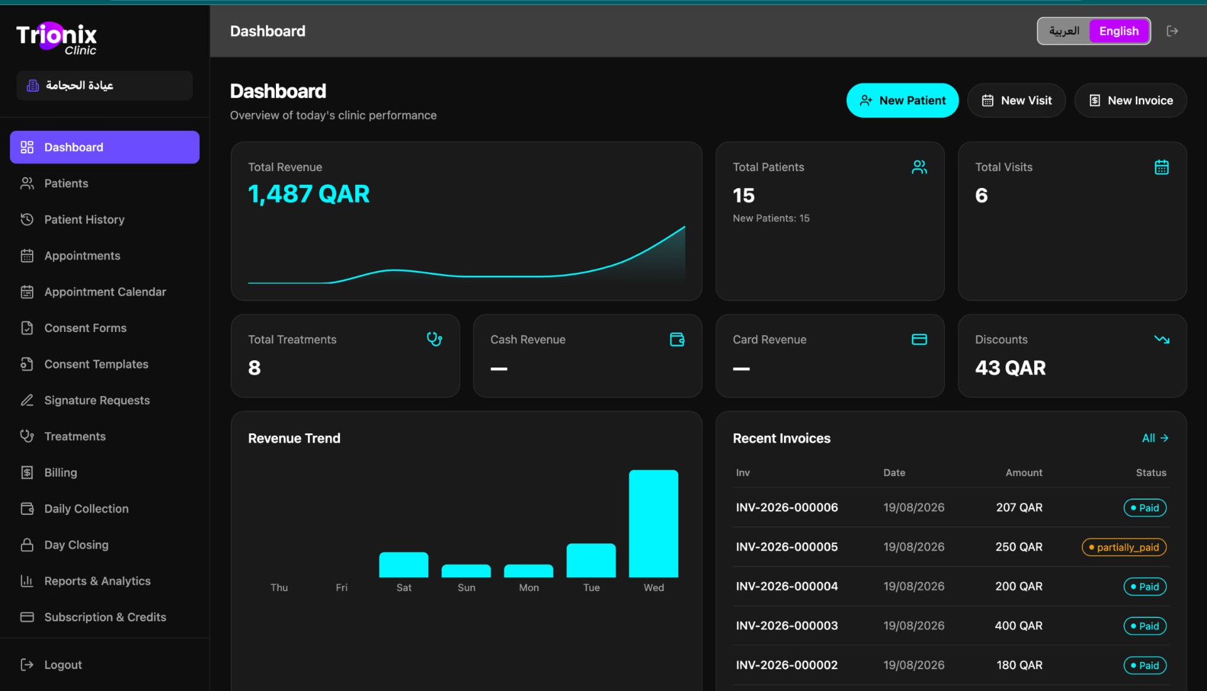Click the Patient History clock icon
The image size is (1207, 691).
pos(27,219)
